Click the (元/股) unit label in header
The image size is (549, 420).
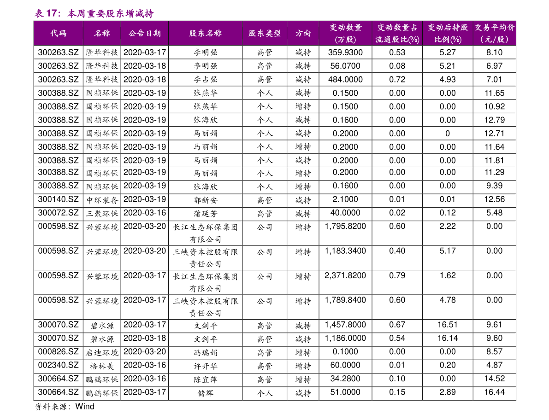click(x=495, y=40)
